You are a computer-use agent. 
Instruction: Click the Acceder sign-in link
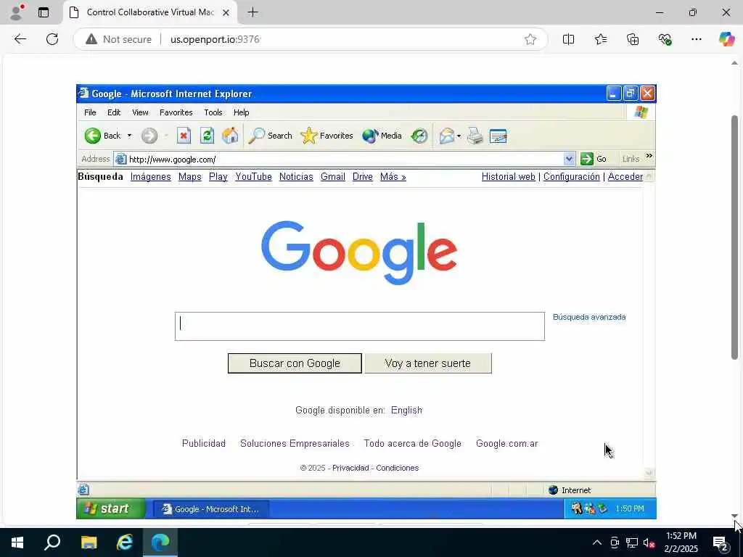pyautogui.click(x=625, y=177)
